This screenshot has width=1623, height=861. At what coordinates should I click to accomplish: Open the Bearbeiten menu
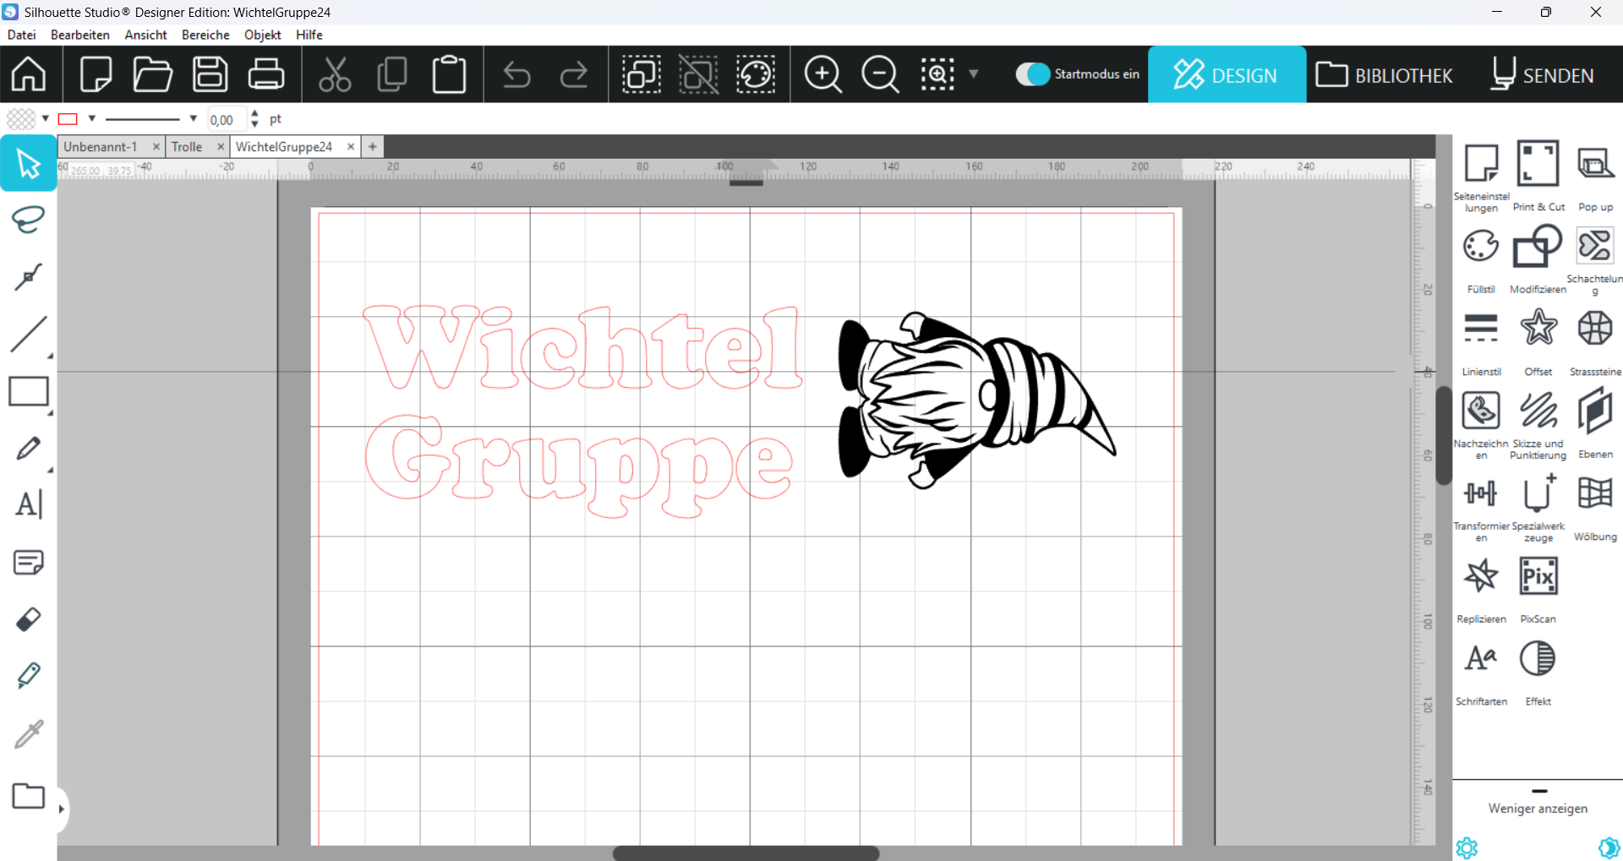click(x=79, y=35)
